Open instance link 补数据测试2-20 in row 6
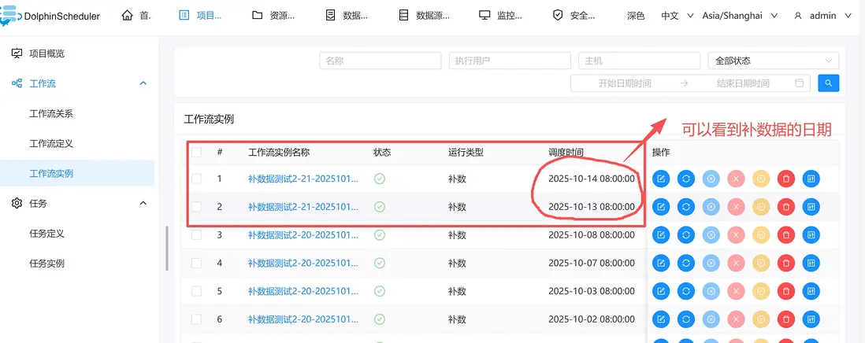The image size is (865, 343). pyautogui.click(x=303, y=319)
